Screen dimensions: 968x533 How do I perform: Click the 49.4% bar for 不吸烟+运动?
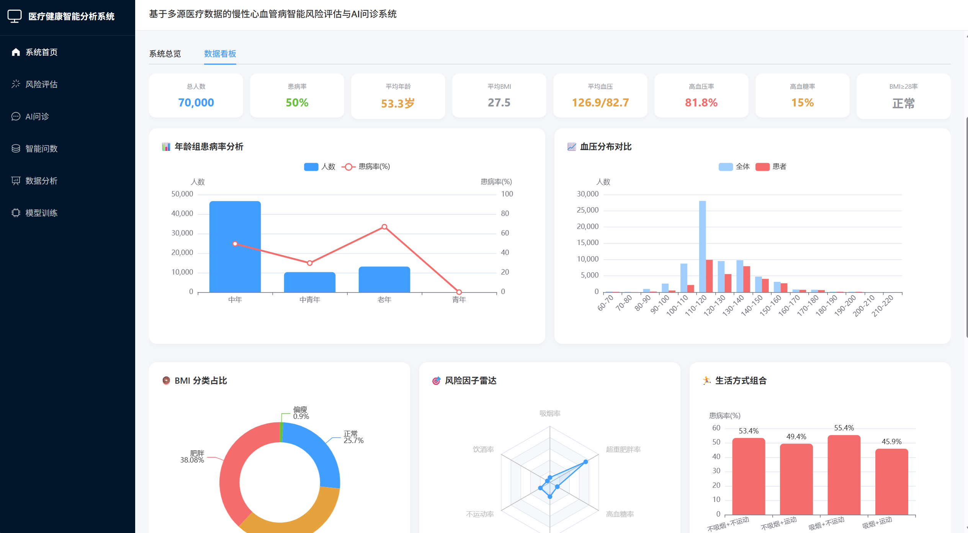click(796, 479)
